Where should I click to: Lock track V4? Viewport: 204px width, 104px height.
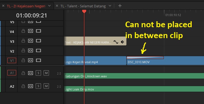23,31
